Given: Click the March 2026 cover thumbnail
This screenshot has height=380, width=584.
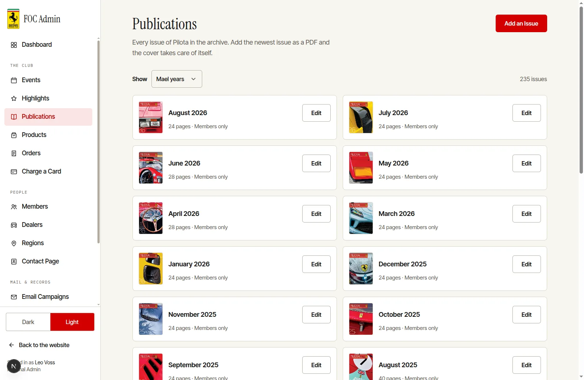Looking at the screenshot, I should point(361,218).
